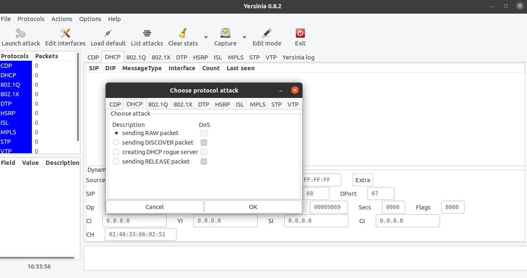Switch to HSRP tab in attack dialog

pos(222,105)
